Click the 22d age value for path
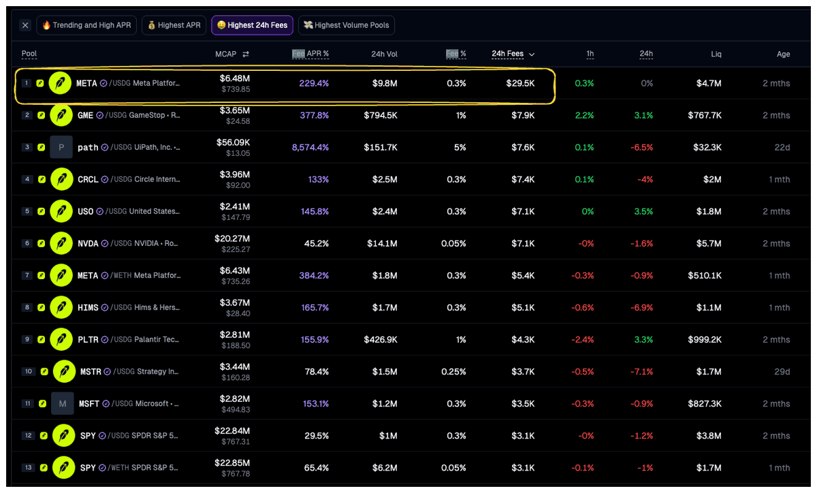 (x=783, y=148)
